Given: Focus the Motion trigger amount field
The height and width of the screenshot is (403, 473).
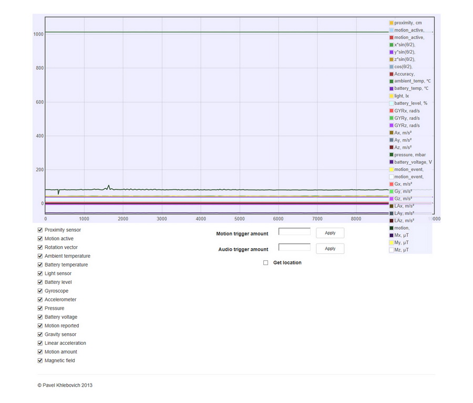Looking at the screenshot, I should pyautogui.click(x=294, y=231).
